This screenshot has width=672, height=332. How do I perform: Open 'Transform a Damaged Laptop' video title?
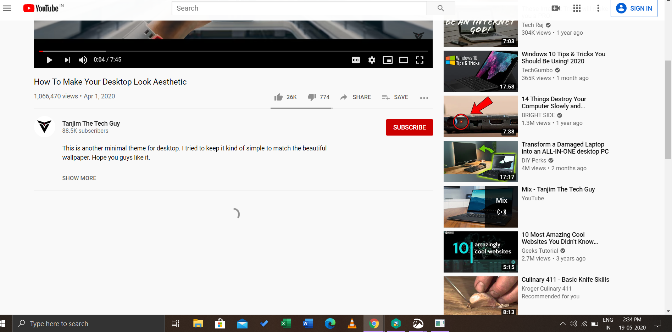565,148
